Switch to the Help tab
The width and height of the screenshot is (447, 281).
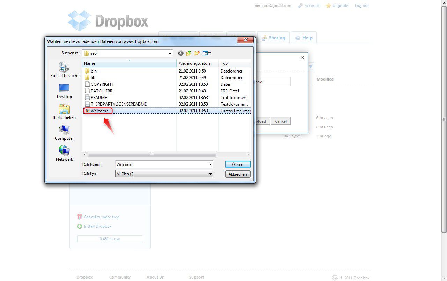pyautogui.click(x=304, y=38)
